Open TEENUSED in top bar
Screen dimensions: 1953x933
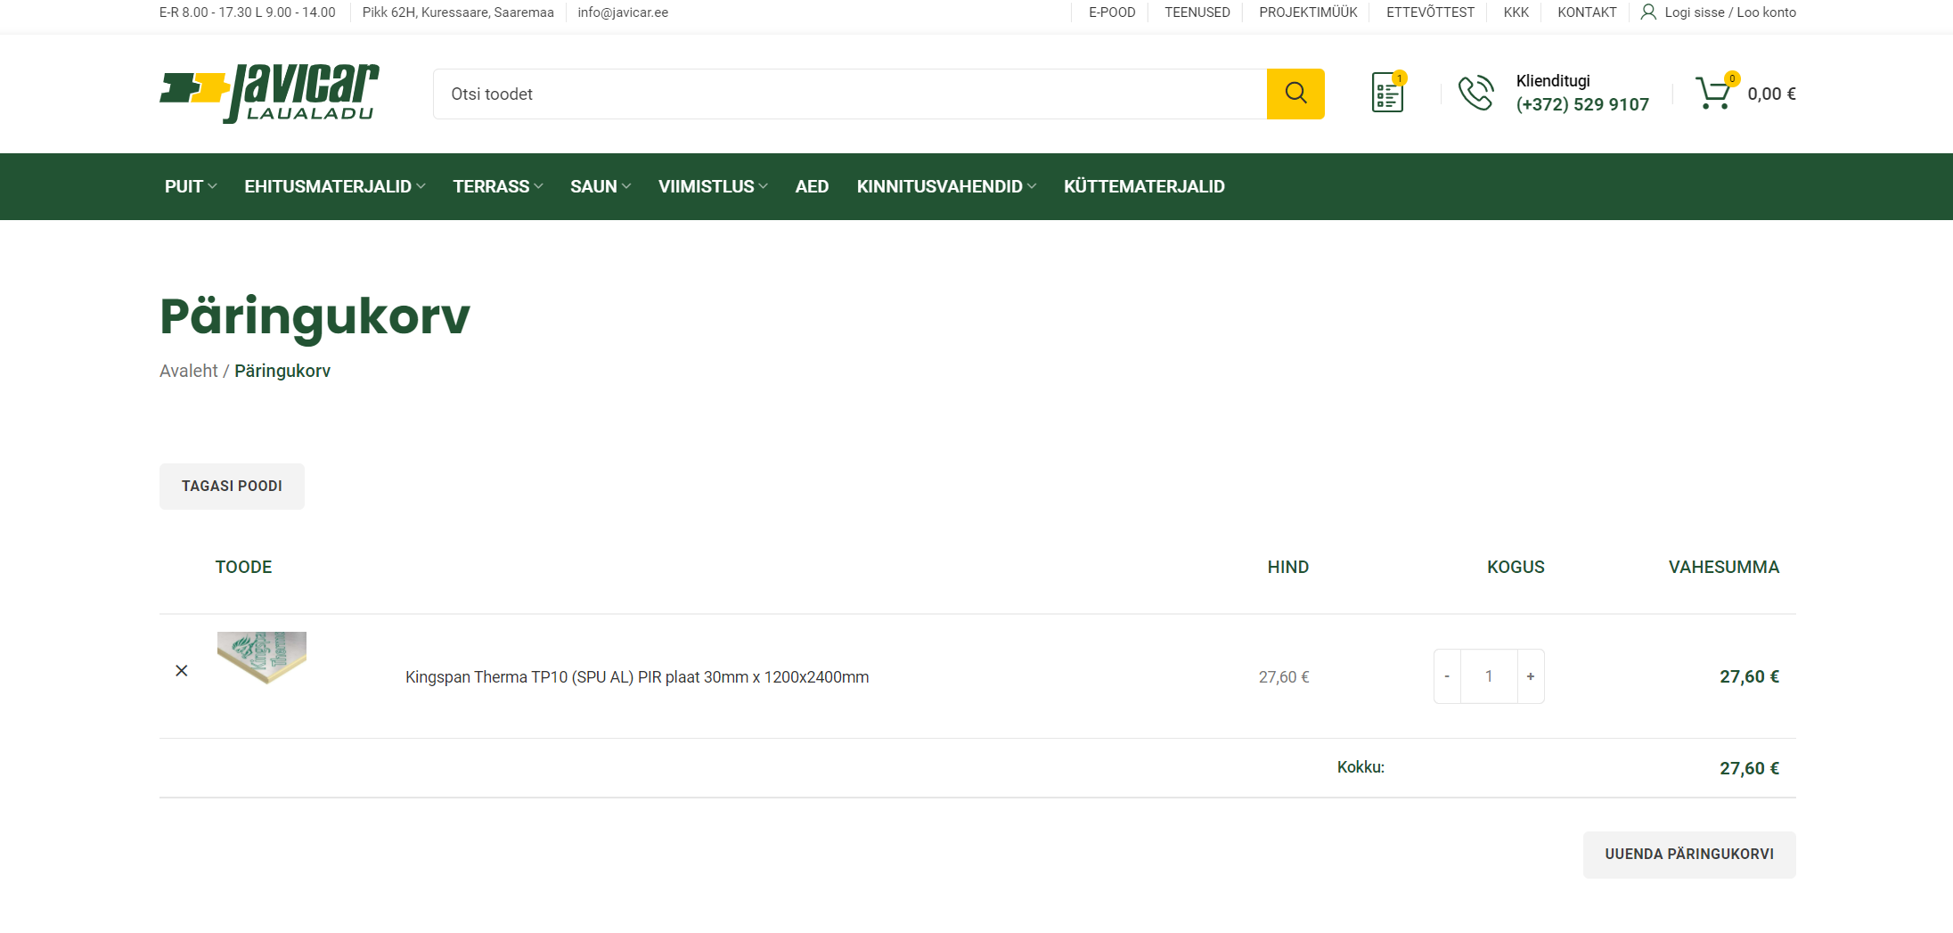click(1197, 12)
